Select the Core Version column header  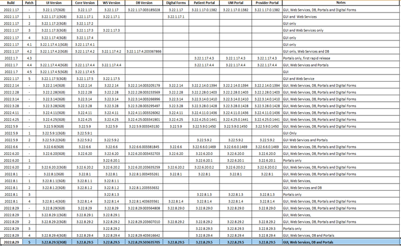click(85, 3)
